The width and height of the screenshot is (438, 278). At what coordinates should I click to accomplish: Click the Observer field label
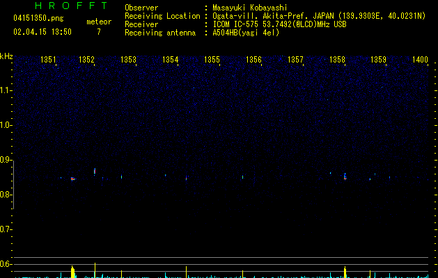[x=141, y=8]
